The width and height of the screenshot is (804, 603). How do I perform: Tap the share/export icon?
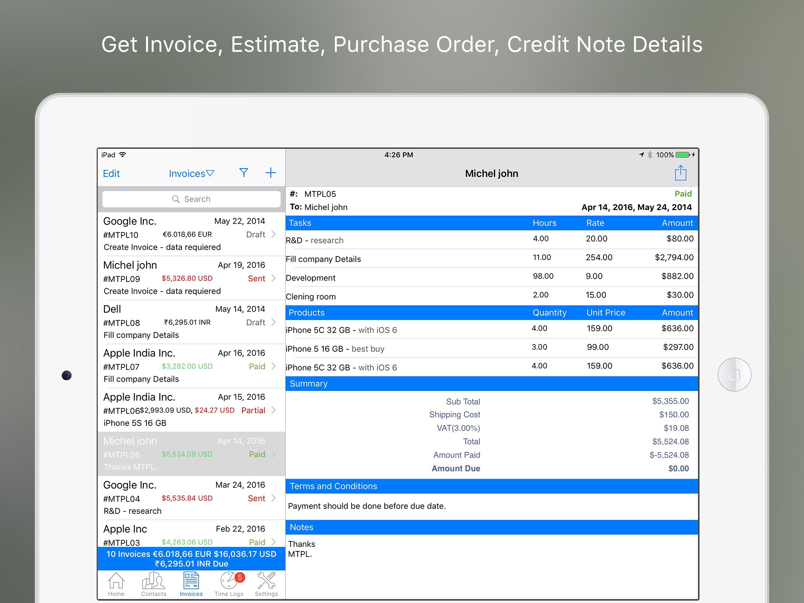pos(680,173)
